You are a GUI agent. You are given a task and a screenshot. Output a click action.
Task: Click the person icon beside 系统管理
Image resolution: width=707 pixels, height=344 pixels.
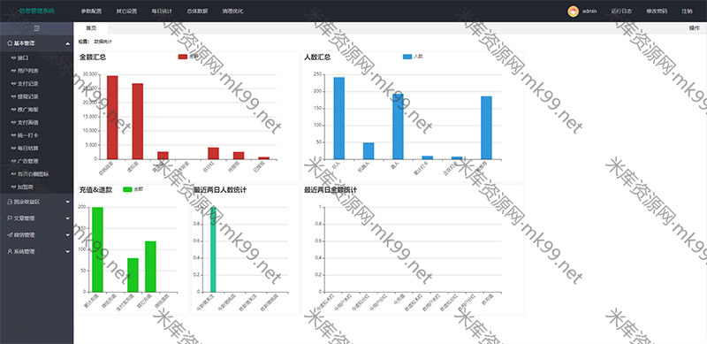(x=10, y=251)
